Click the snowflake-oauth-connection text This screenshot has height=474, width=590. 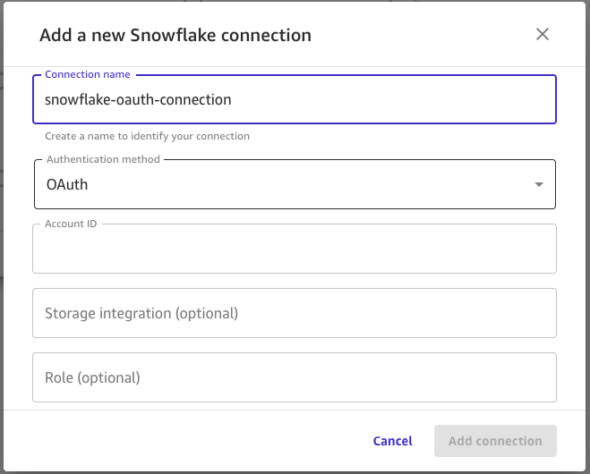[x=138, y=99]
